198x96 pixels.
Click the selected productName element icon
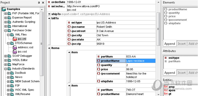99,61
